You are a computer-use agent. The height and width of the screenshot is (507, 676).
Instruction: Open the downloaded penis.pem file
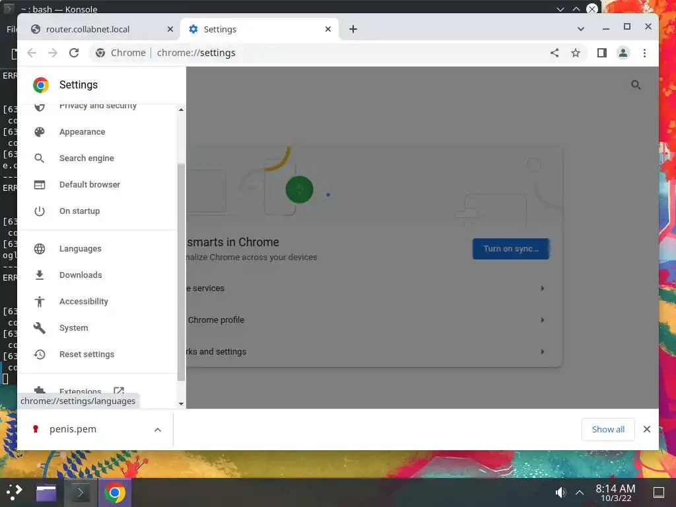73,429
